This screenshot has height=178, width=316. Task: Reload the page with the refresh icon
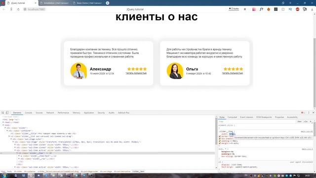click(x=18, y=9)
